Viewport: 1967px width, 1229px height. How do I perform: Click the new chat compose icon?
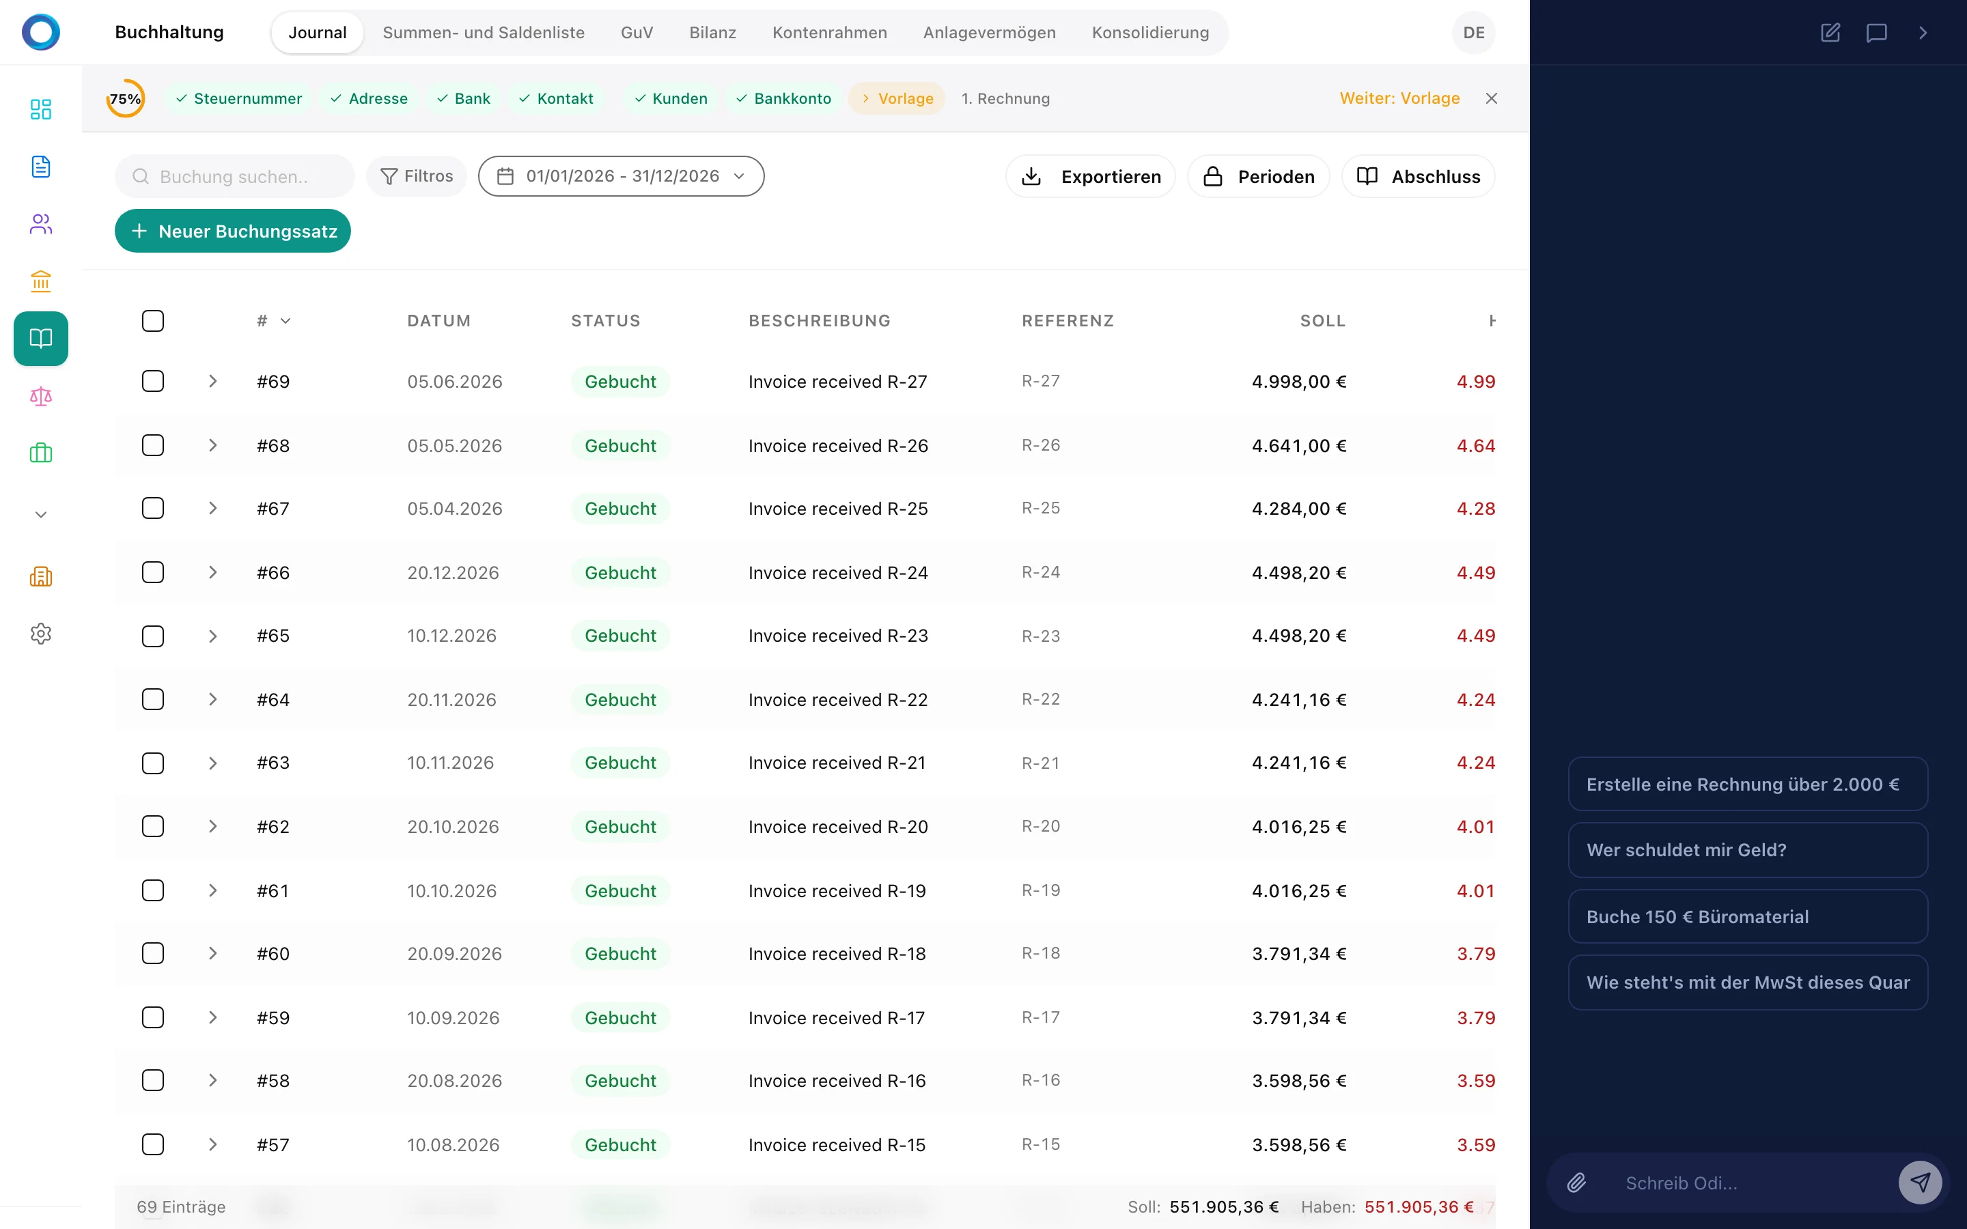1830,33
